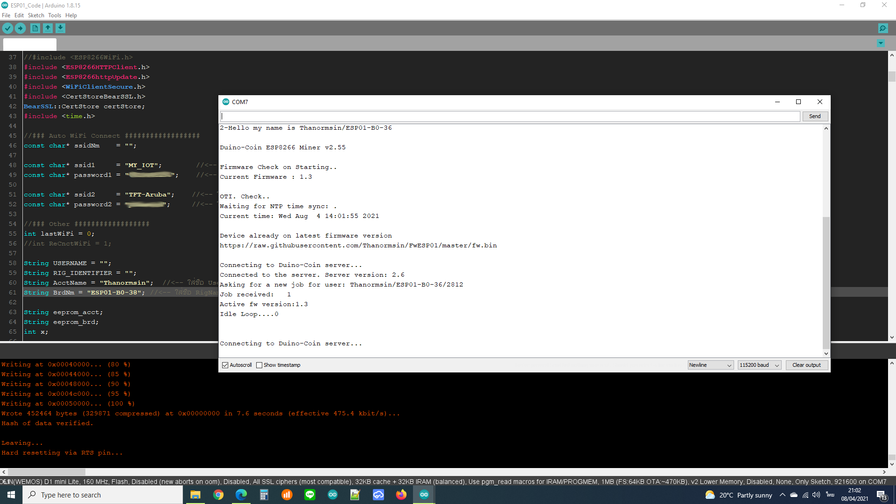
Task: Close the COM7 serial monitor window
Action: pos(820,102)
